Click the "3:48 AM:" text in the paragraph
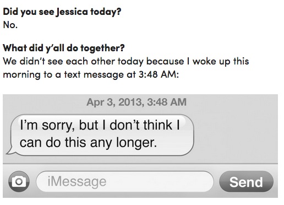Screen dimensions: 284x205 tap(159, 74)
